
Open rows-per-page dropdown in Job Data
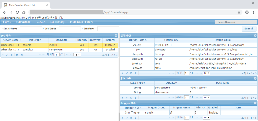point(206,97)
